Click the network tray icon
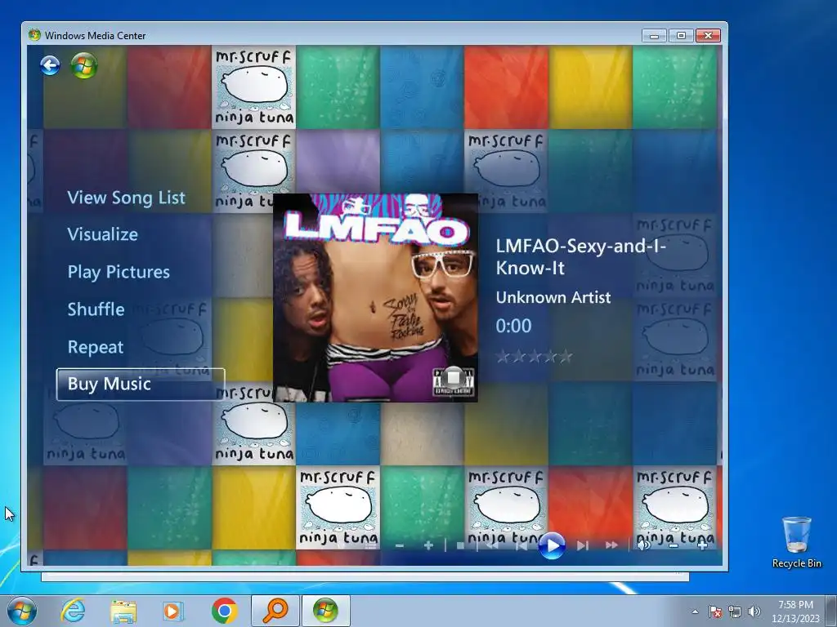 735,611
